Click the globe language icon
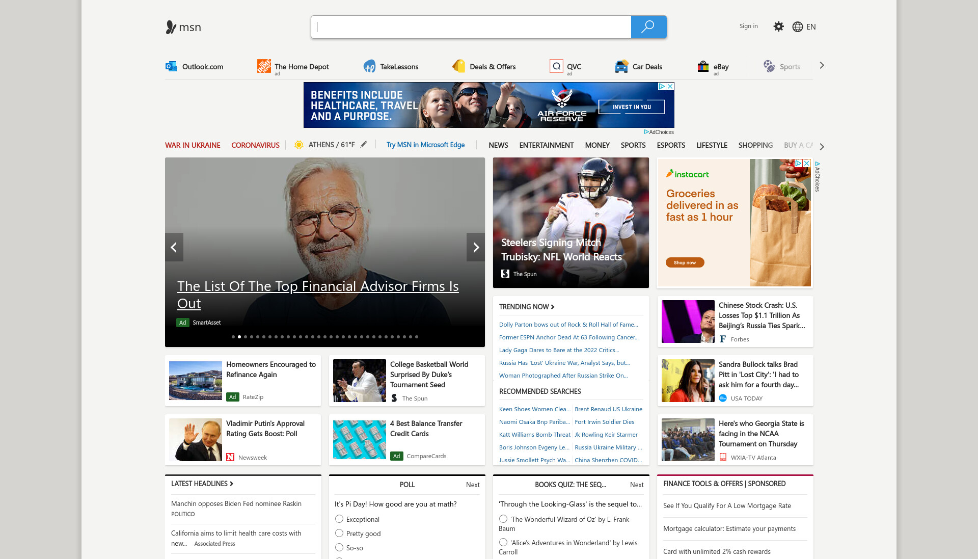Viewport: 978px width, 559px height. (797, 27)
